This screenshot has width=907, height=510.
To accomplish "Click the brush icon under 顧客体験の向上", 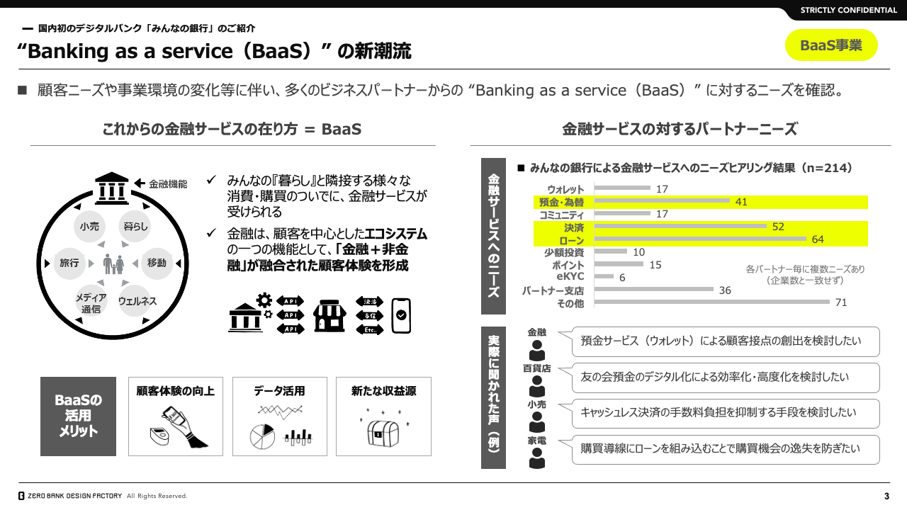I will [179, 428].
